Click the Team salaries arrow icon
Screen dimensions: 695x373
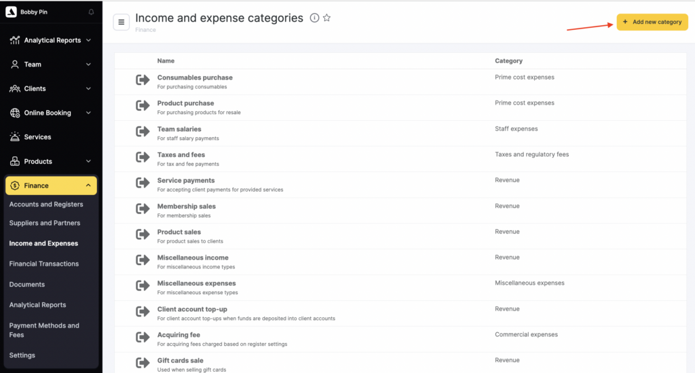(143, 132)
